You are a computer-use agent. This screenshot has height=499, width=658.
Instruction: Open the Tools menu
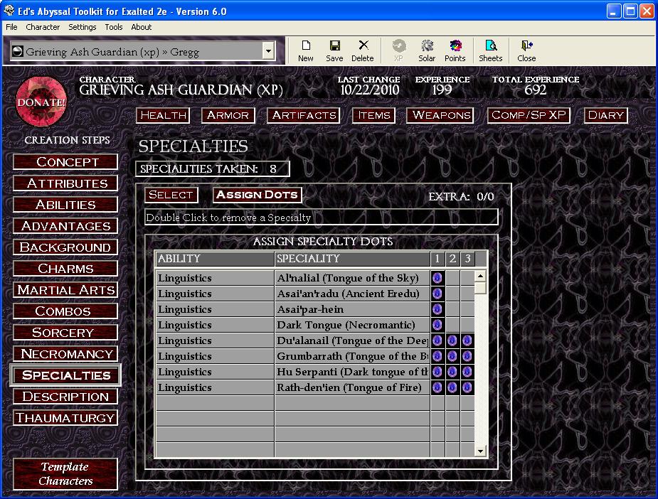pos(114,27)
